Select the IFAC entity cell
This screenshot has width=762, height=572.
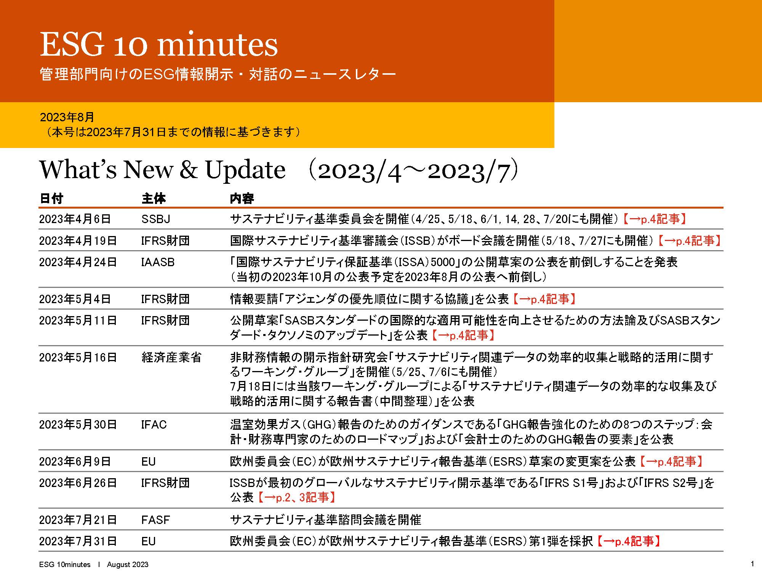(x=154, y=424)
